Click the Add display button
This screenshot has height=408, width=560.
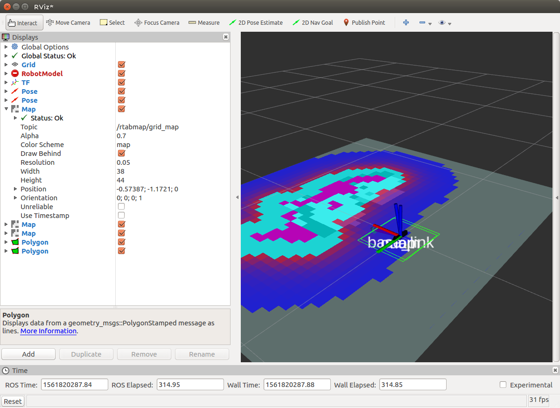[x=28, y=354]
